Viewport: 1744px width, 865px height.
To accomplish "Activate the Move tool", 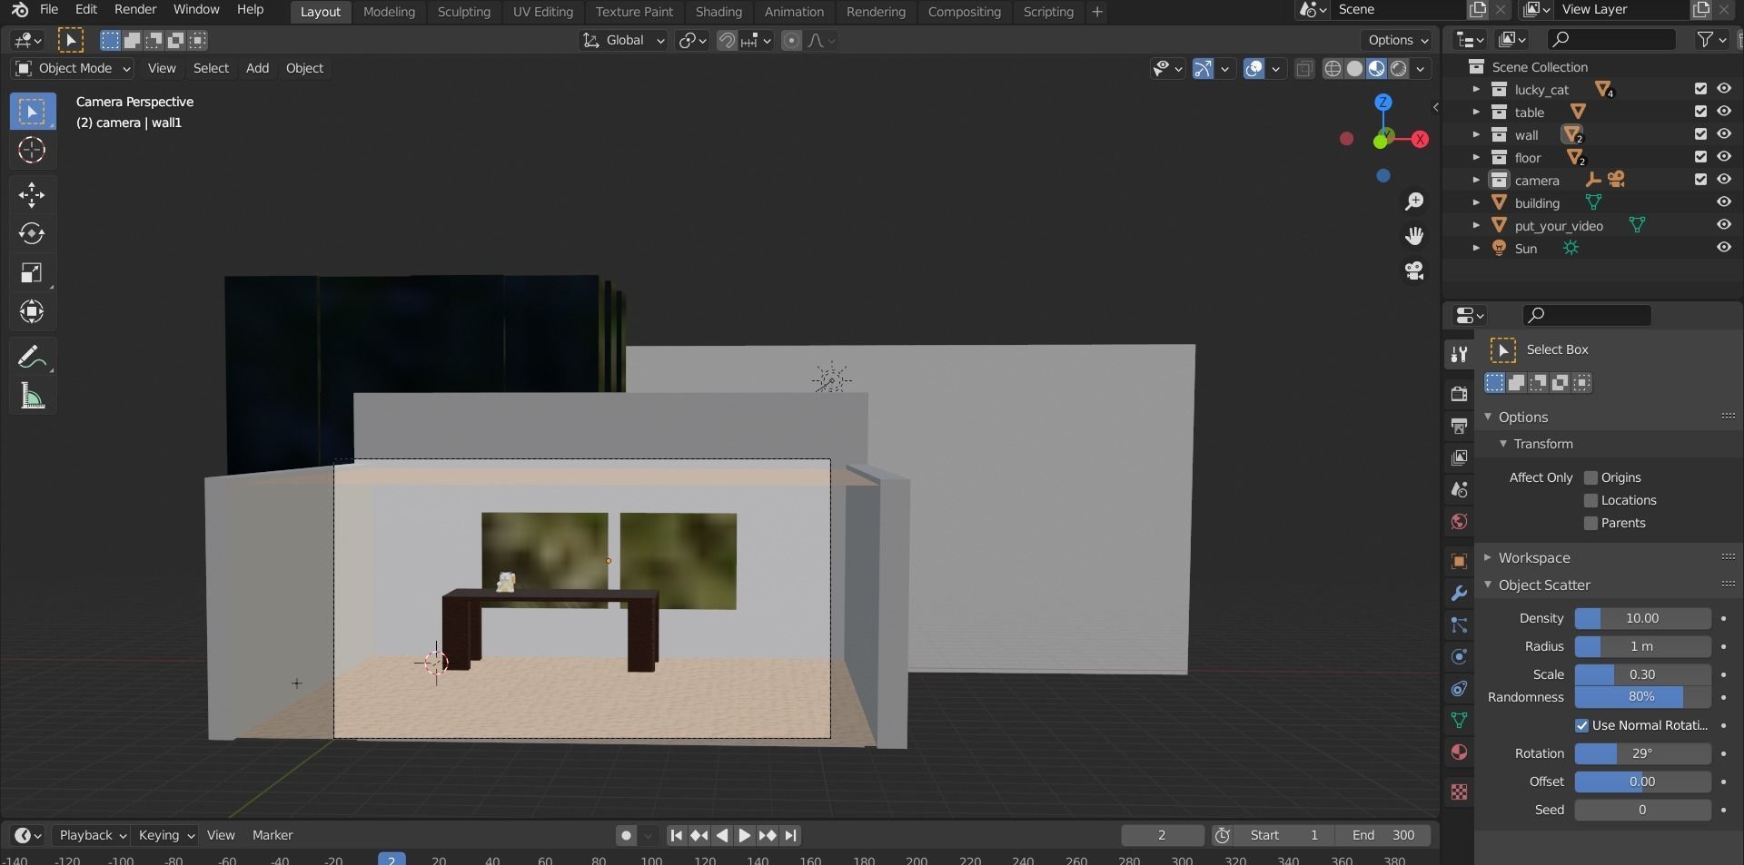I will click(x=32, y=195).
